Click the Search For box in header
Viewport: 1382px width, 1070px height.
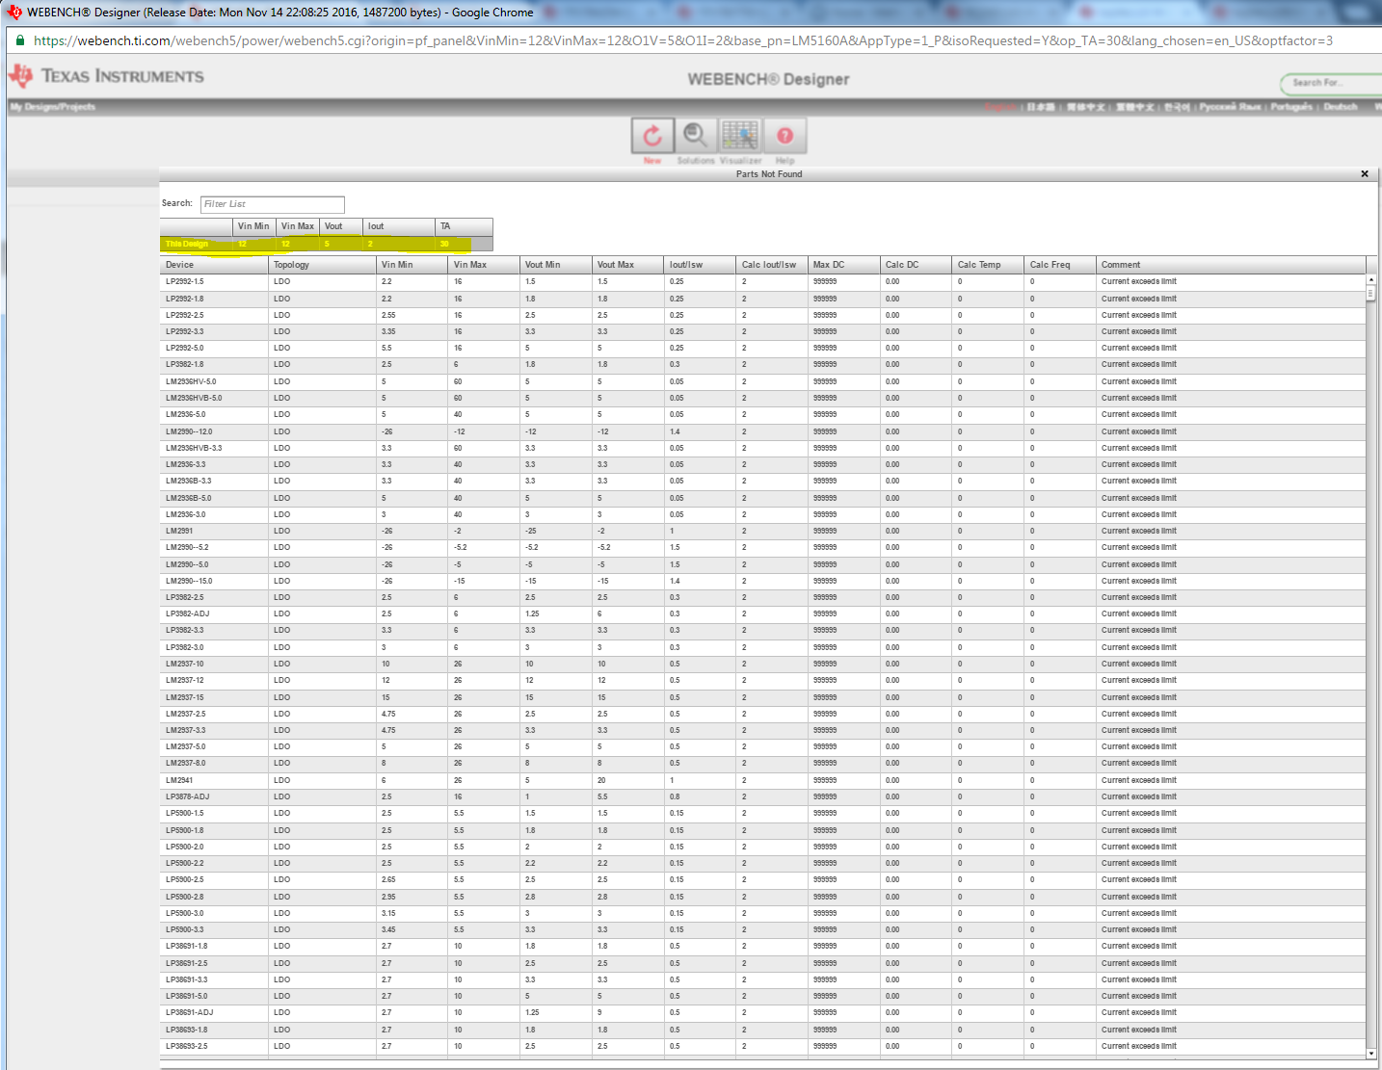[x=1331, y=83]
